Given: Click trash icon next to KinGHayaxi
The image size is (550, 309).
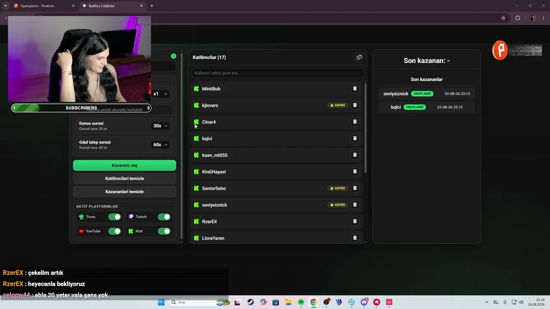Looking at the screenshot, I should point(355,172).
